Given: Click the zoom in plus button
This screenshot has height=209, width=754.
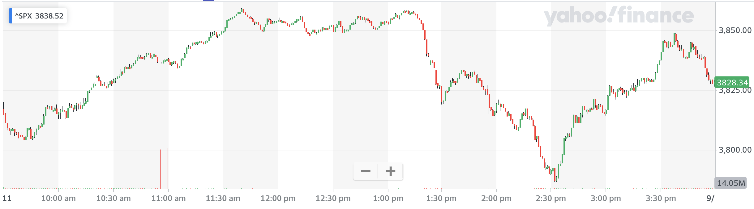Looking at the screenshot, I should click(x=391, y=171).
